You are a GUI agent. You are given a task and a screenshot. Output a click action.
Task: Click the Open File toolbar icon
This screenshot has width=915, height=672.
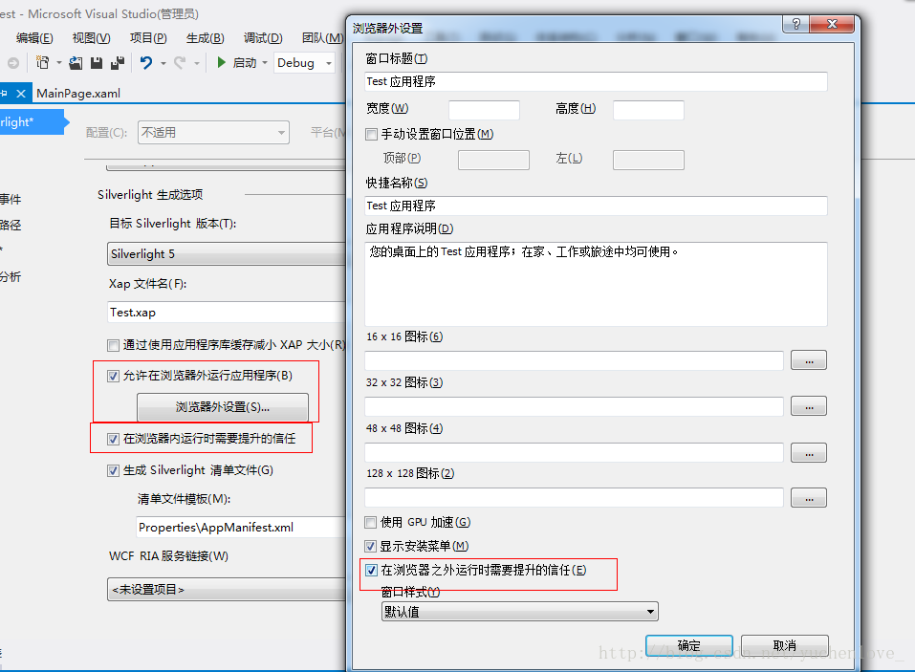tap(76, 62)
